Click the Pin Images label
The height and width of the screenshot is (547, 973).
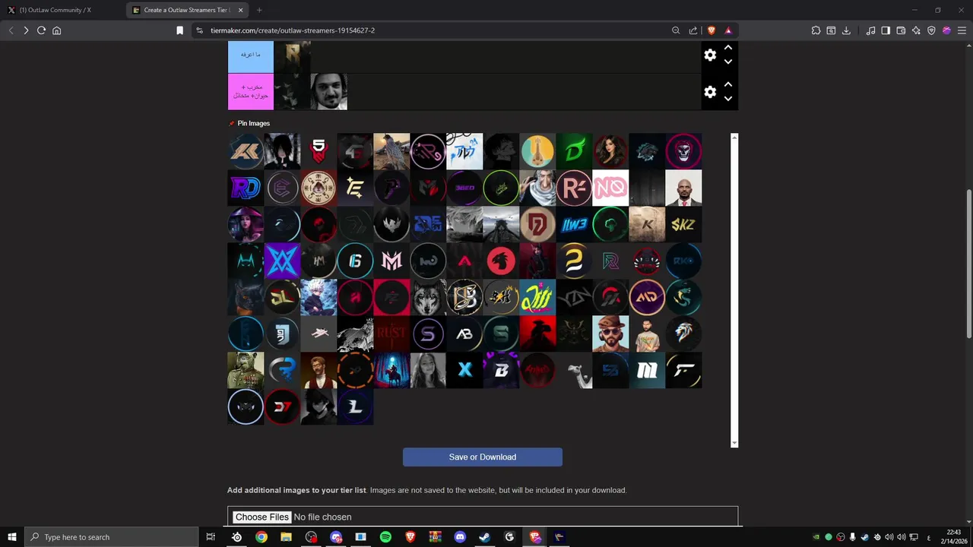pos(254,123)
